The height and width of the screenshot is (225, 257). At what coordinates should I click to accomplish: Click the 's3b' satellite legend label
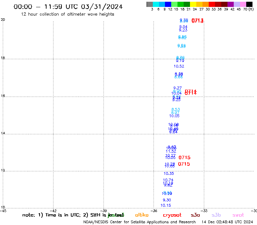tap(216, 215)
